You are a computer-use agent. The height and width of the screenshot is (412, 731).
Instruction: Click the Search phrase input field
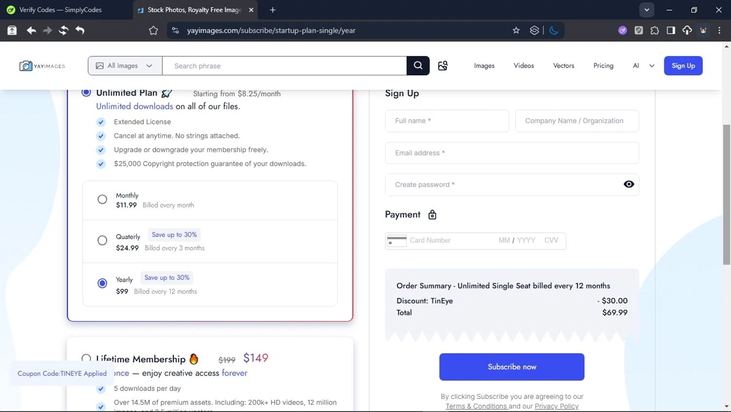click(285, 66)
